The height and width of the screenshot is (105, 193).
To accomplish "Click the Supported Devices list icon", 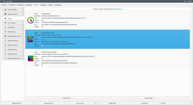I will tap(5, 14).
